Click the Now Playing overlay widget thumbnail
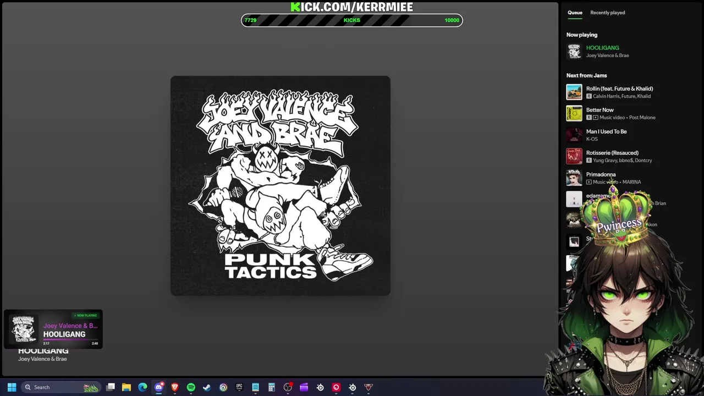 click(x=24, y=329)
